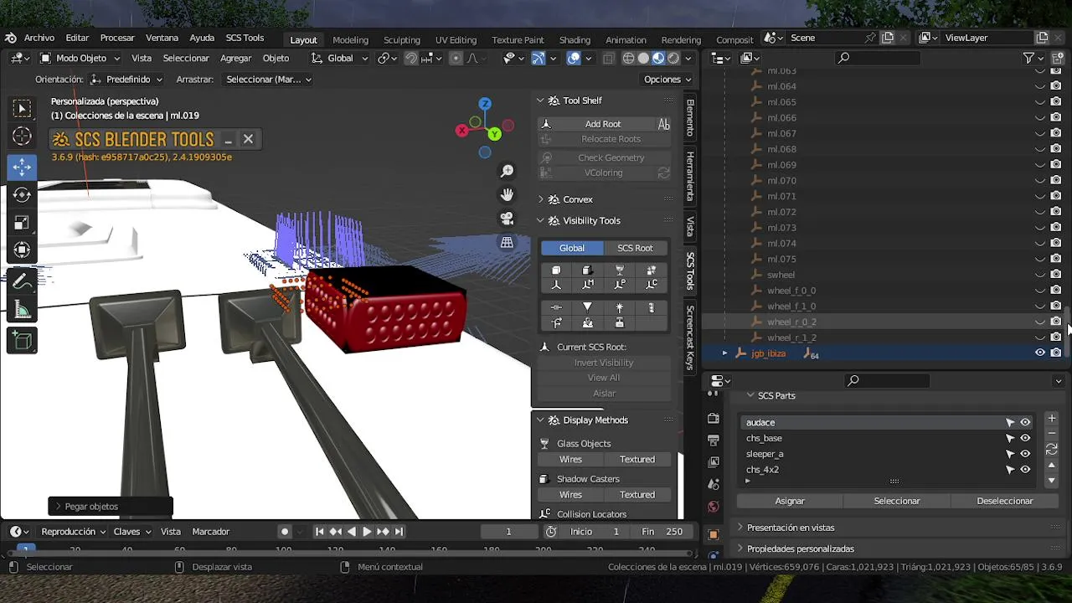Viewport: 1072px width, 603px height.
Task: Click the play animation button
Action: pos(367,531)
